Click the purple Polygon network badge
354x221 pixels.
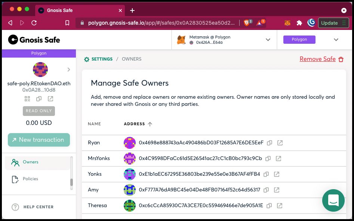tap(299, 40)
